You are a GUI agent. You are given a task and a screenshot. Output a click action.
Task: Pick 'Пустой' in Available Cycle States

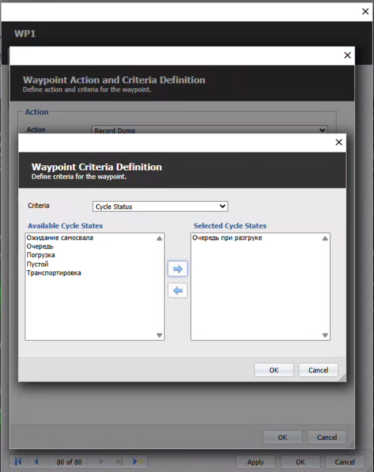[38, 264]
